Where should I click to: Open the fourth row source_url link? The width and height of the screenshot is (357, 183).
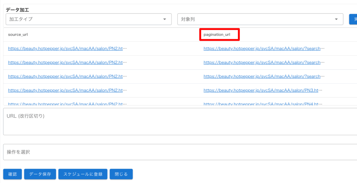click(x=67, y=90)
